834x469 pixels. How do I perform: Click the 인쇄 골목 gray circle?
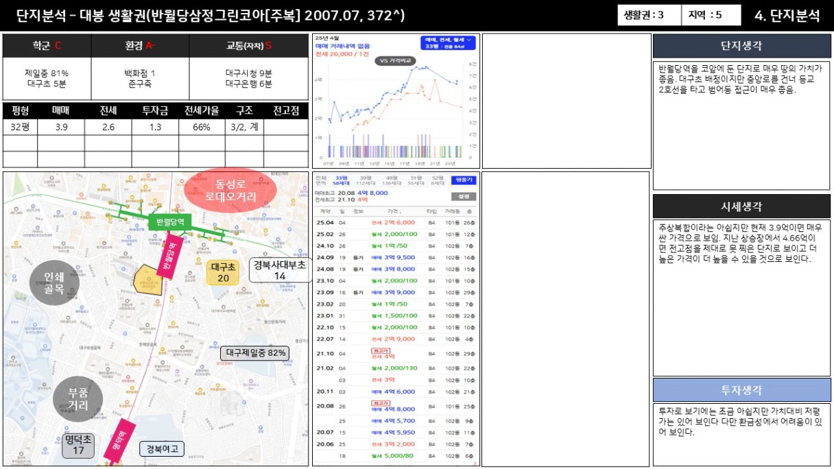pos(54,282)
